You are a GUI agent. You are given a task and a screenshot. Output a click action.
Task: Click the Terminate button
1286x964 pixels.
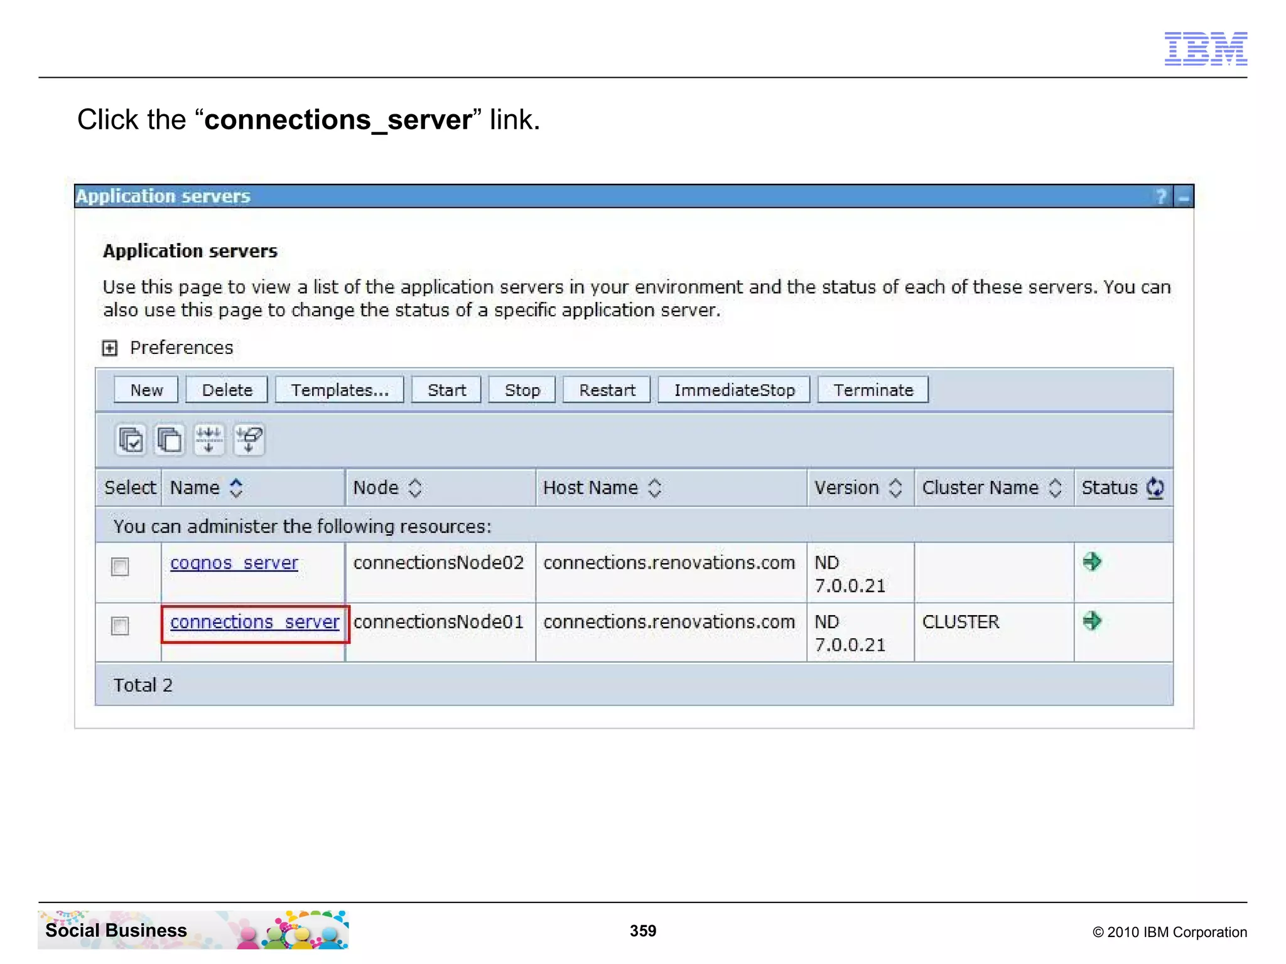(873, 390)
